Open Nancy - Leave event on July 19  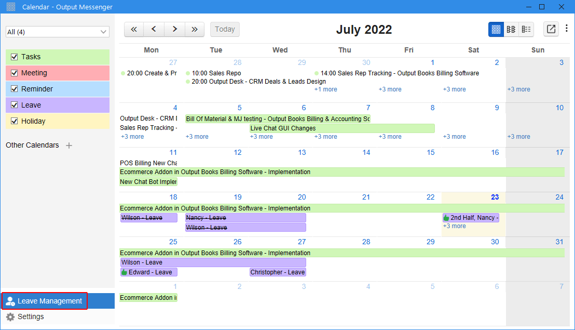[245, 218]
